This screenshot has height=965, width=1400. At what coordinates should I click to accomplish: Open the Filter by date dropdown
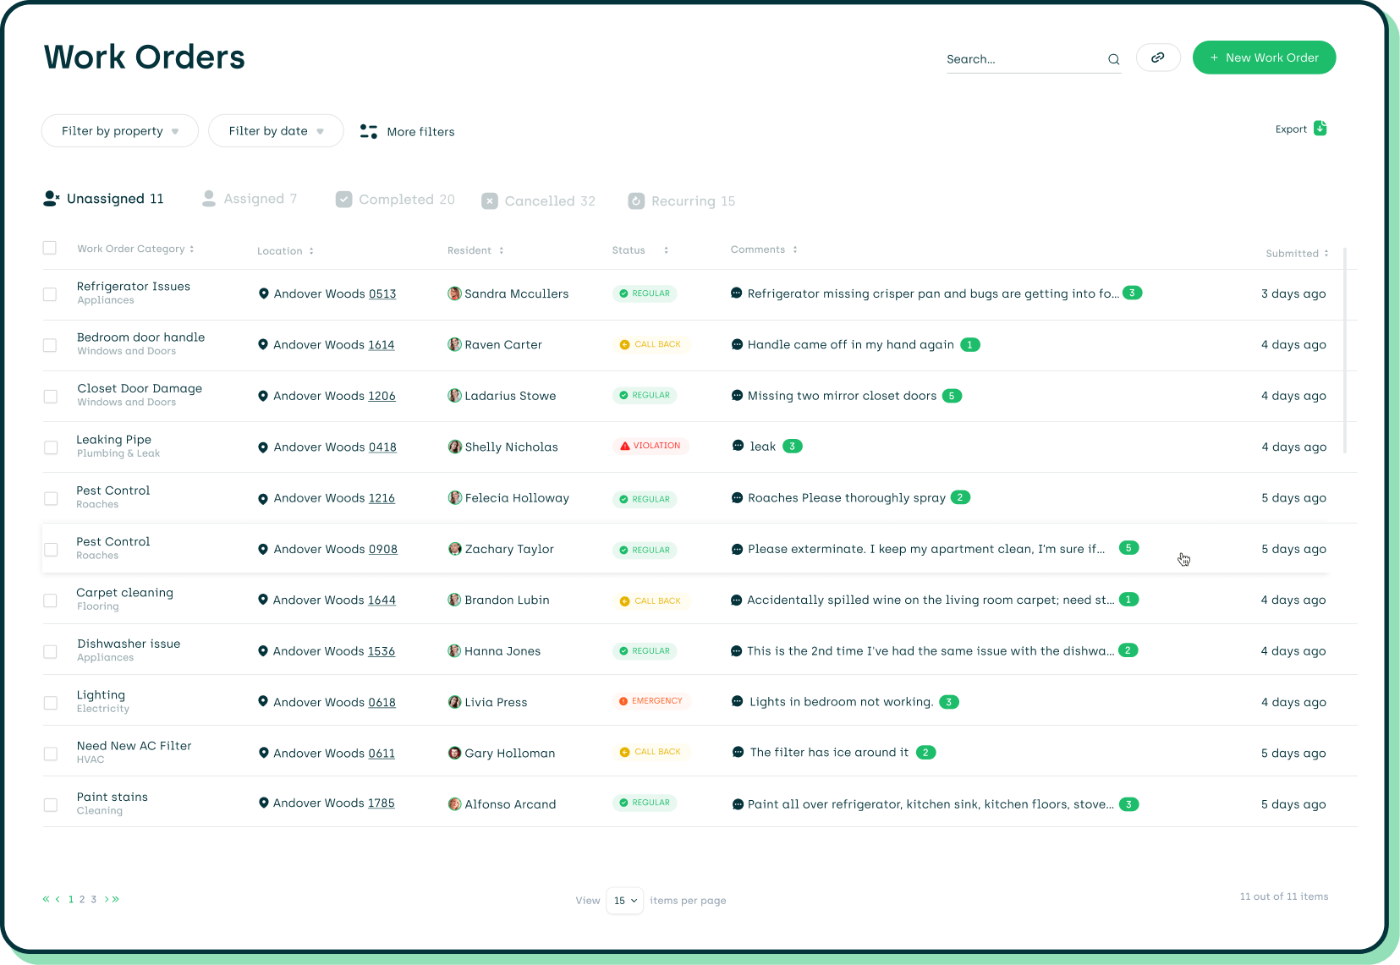tap(276, 130)
